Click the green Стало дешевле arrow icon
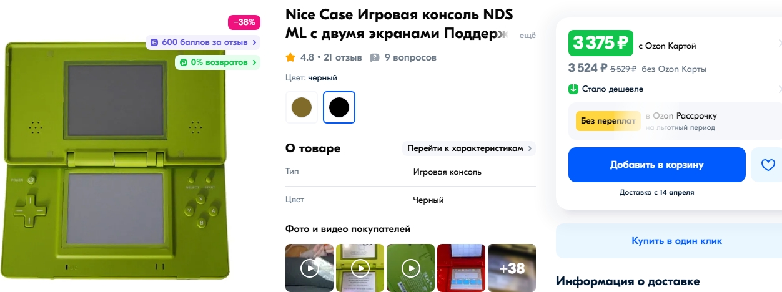Viewport: 782px width, 292px height. click(573, 89)
